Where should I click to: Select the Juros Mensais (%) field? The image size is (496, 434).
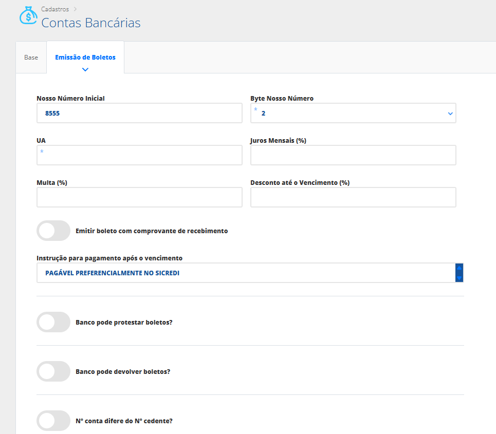pyautogui.click(x=353, y=155)
